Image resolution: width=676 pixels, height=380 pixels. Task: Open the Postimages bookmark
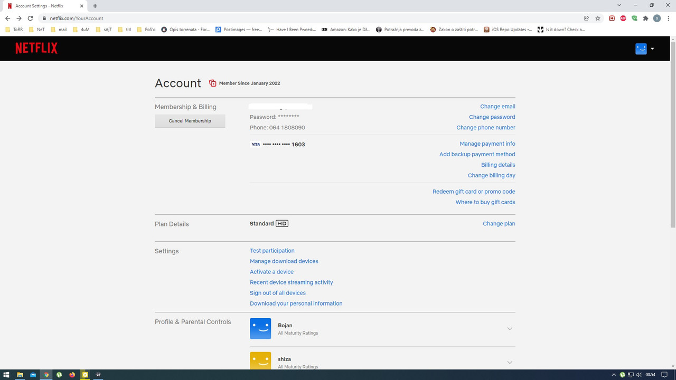pos(239,30)
